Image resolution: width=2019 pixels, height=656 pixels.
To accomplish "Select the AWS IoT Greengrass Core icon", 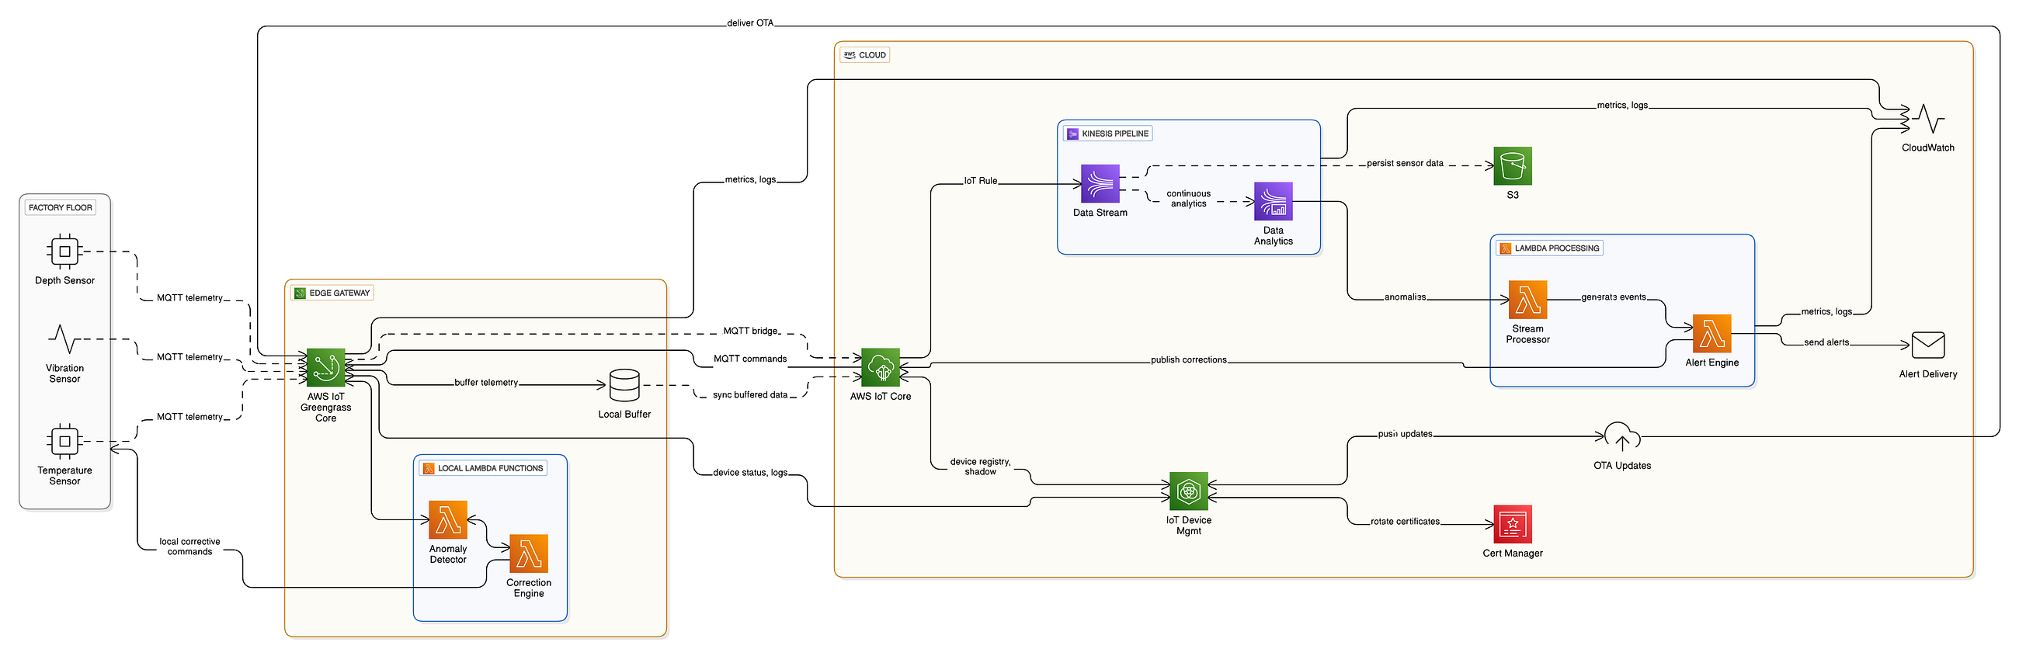I will [x=326, y=367].
